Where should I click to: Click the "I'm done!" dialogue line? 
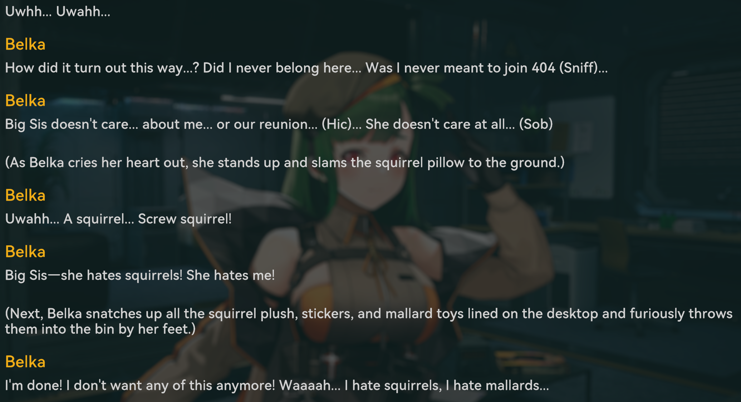[x=277, y=385]
